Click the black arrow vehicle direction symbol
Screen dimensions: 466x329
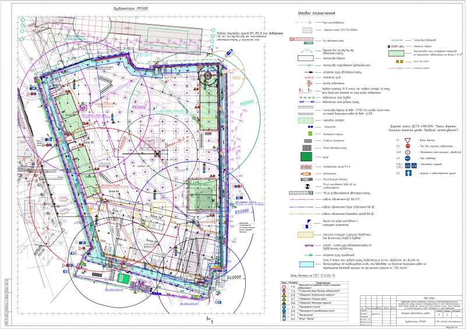[x=306, y=72]
